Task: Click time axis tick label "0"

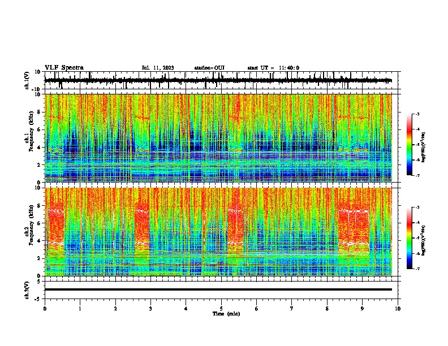Action: pyautogui.click(x=45, y=309)
